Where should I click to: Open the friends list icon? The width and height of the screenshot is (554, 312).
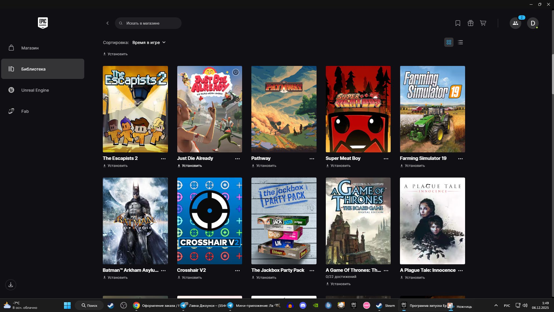pyautogui.click(x=515, y=23)
